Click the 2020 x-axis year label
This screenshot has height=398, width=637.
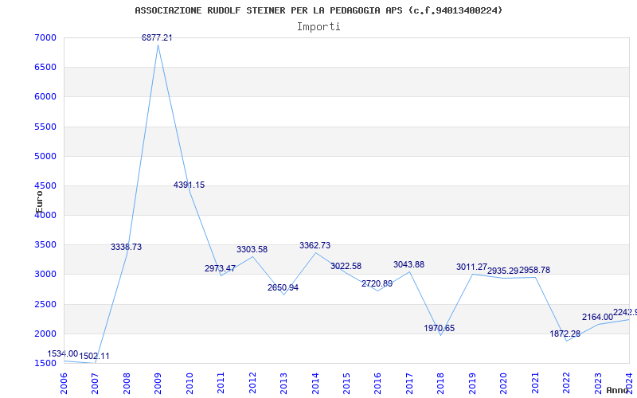click(503, 383)
